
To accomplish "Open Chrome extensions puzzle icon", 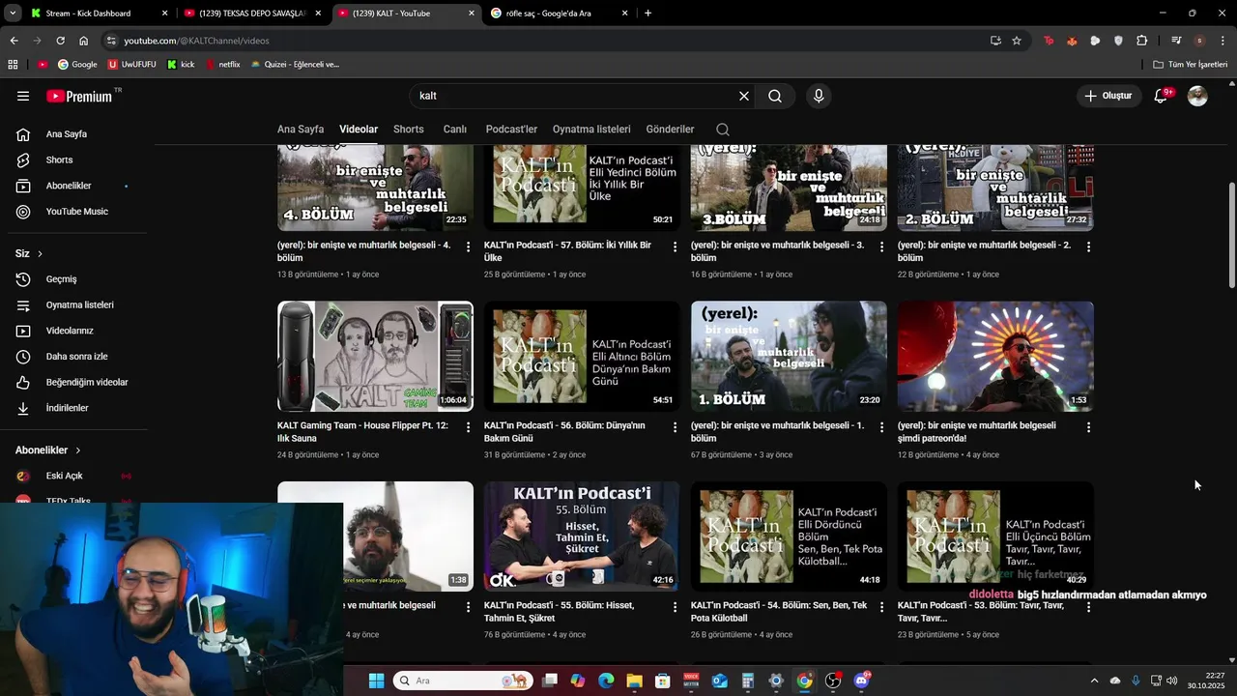I will [x=1142, y=41].
